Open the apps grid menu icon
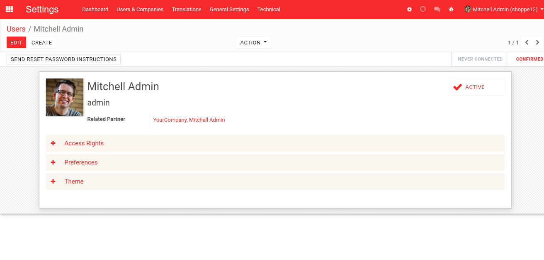The width and height of the screenshot is (544, 260). (x=9, y=9)
